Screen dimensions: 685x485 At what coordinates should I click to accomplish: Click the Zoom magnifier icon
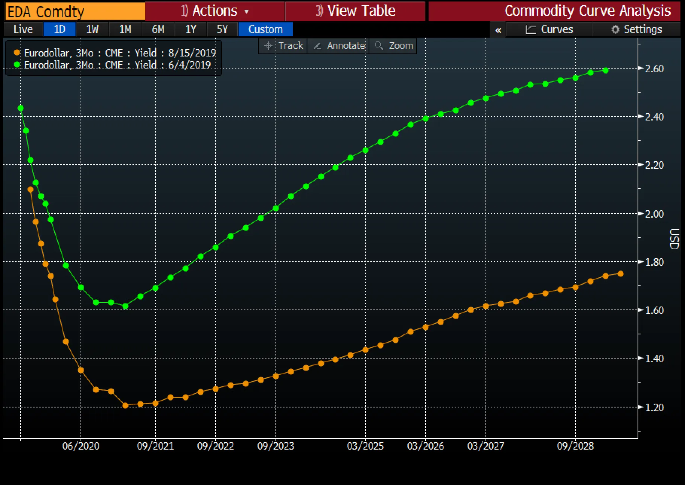tap(379, 46)
